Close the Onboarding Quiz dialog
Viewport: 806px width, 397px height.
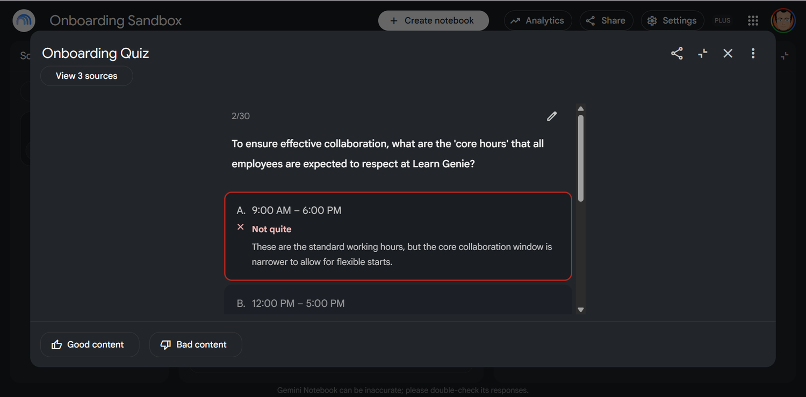[x=728, y=53]
